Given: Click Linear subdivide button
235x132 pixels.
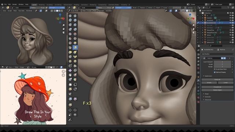Looking at the screenshot, I should point(225,82).
